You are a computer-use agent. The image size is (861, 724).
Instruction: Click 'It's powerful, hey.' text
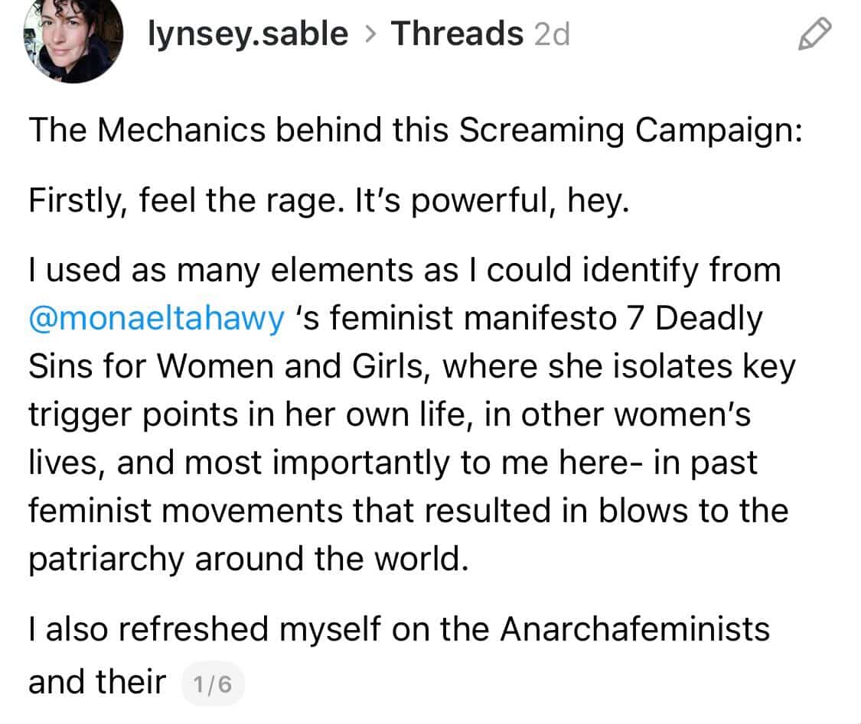point(492,201)
